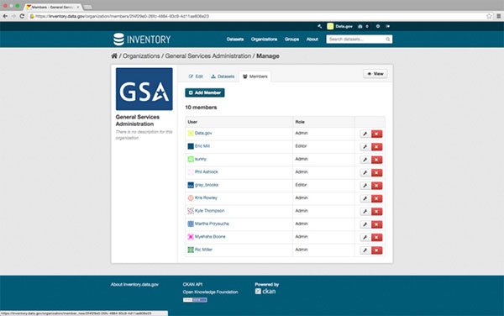Open Data.gov member link in table
The width and height of the screenshot is (504, 316).
click(x=203, y=133)
